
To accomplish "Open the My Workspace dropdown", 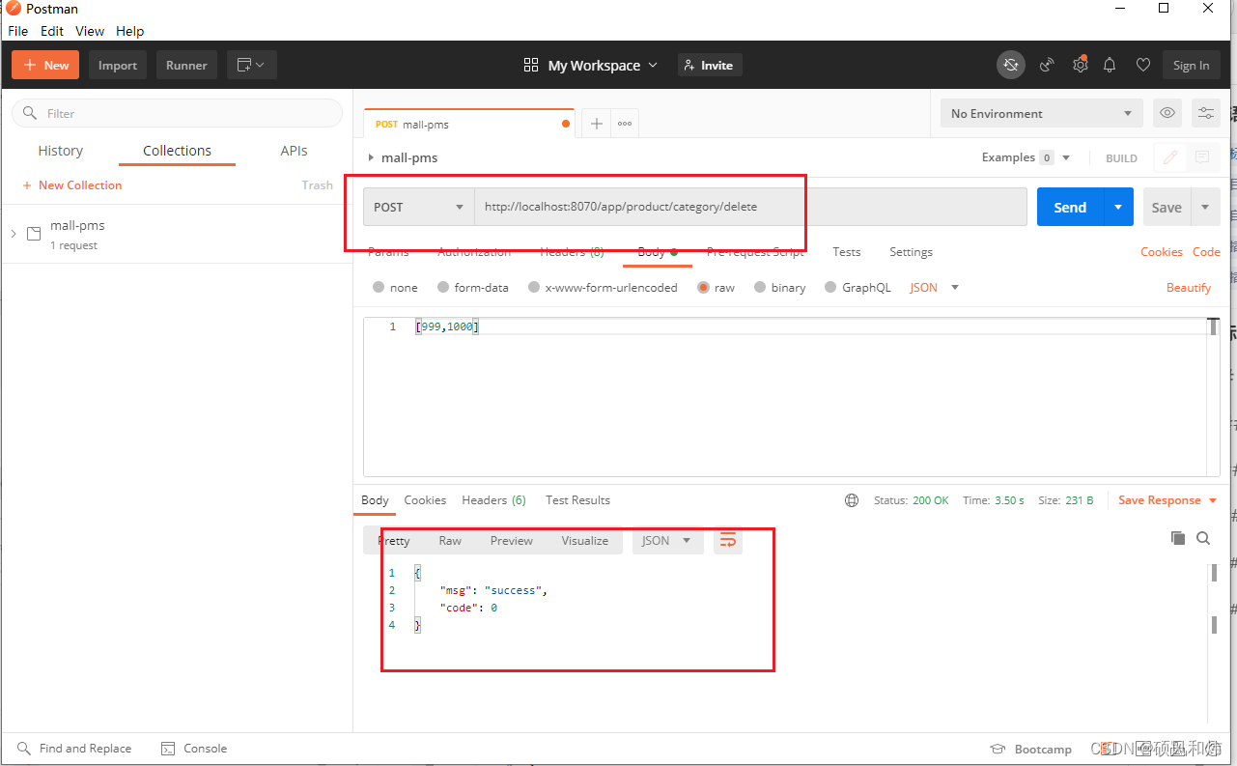I will coord(603,65).
